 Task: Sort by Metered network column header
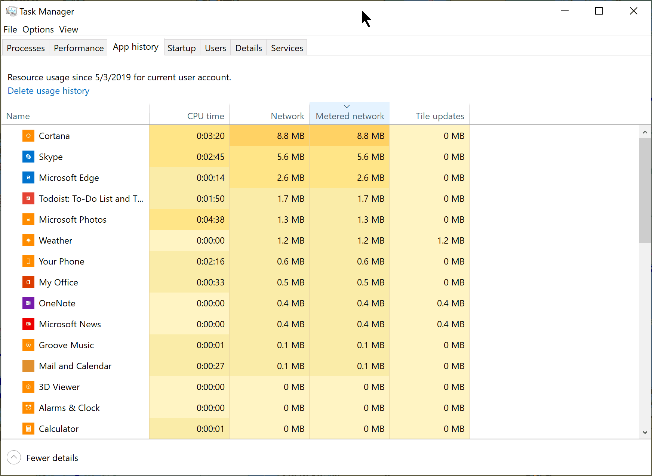pos(350,116)
